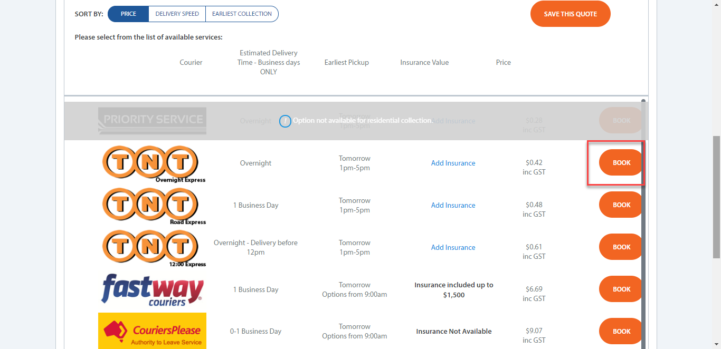Open the Courier column header
This screenshot has height=349, width=721.
tap(191, 62)
